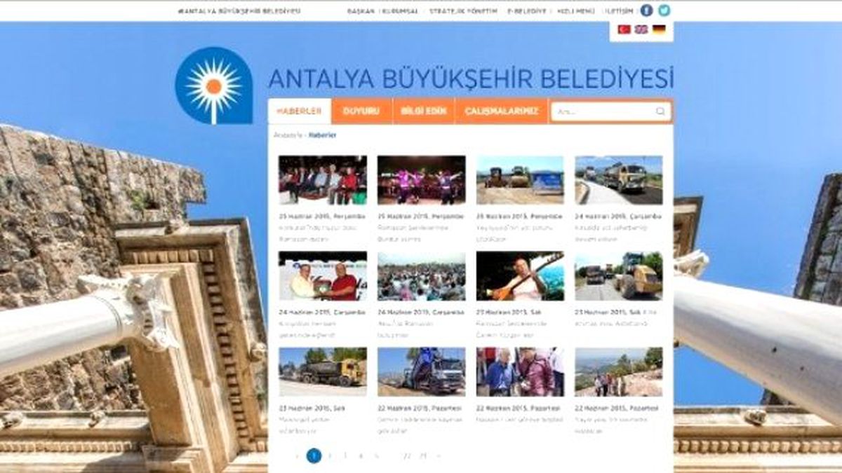Open news thumbnail of large outdoor crowd
This screenshot has height=473, width=842.
421,276
